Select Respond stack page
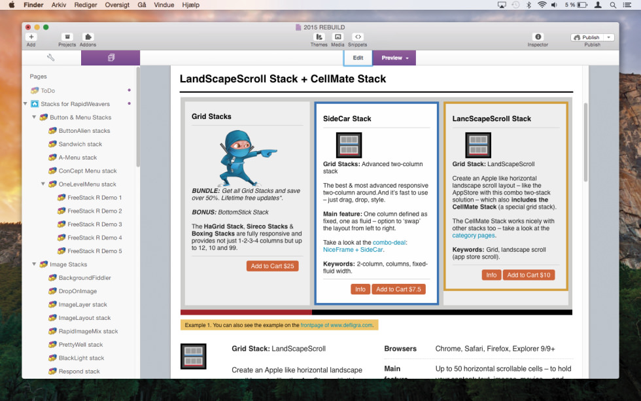Screen dimensions: 641x401 (78, 371)
